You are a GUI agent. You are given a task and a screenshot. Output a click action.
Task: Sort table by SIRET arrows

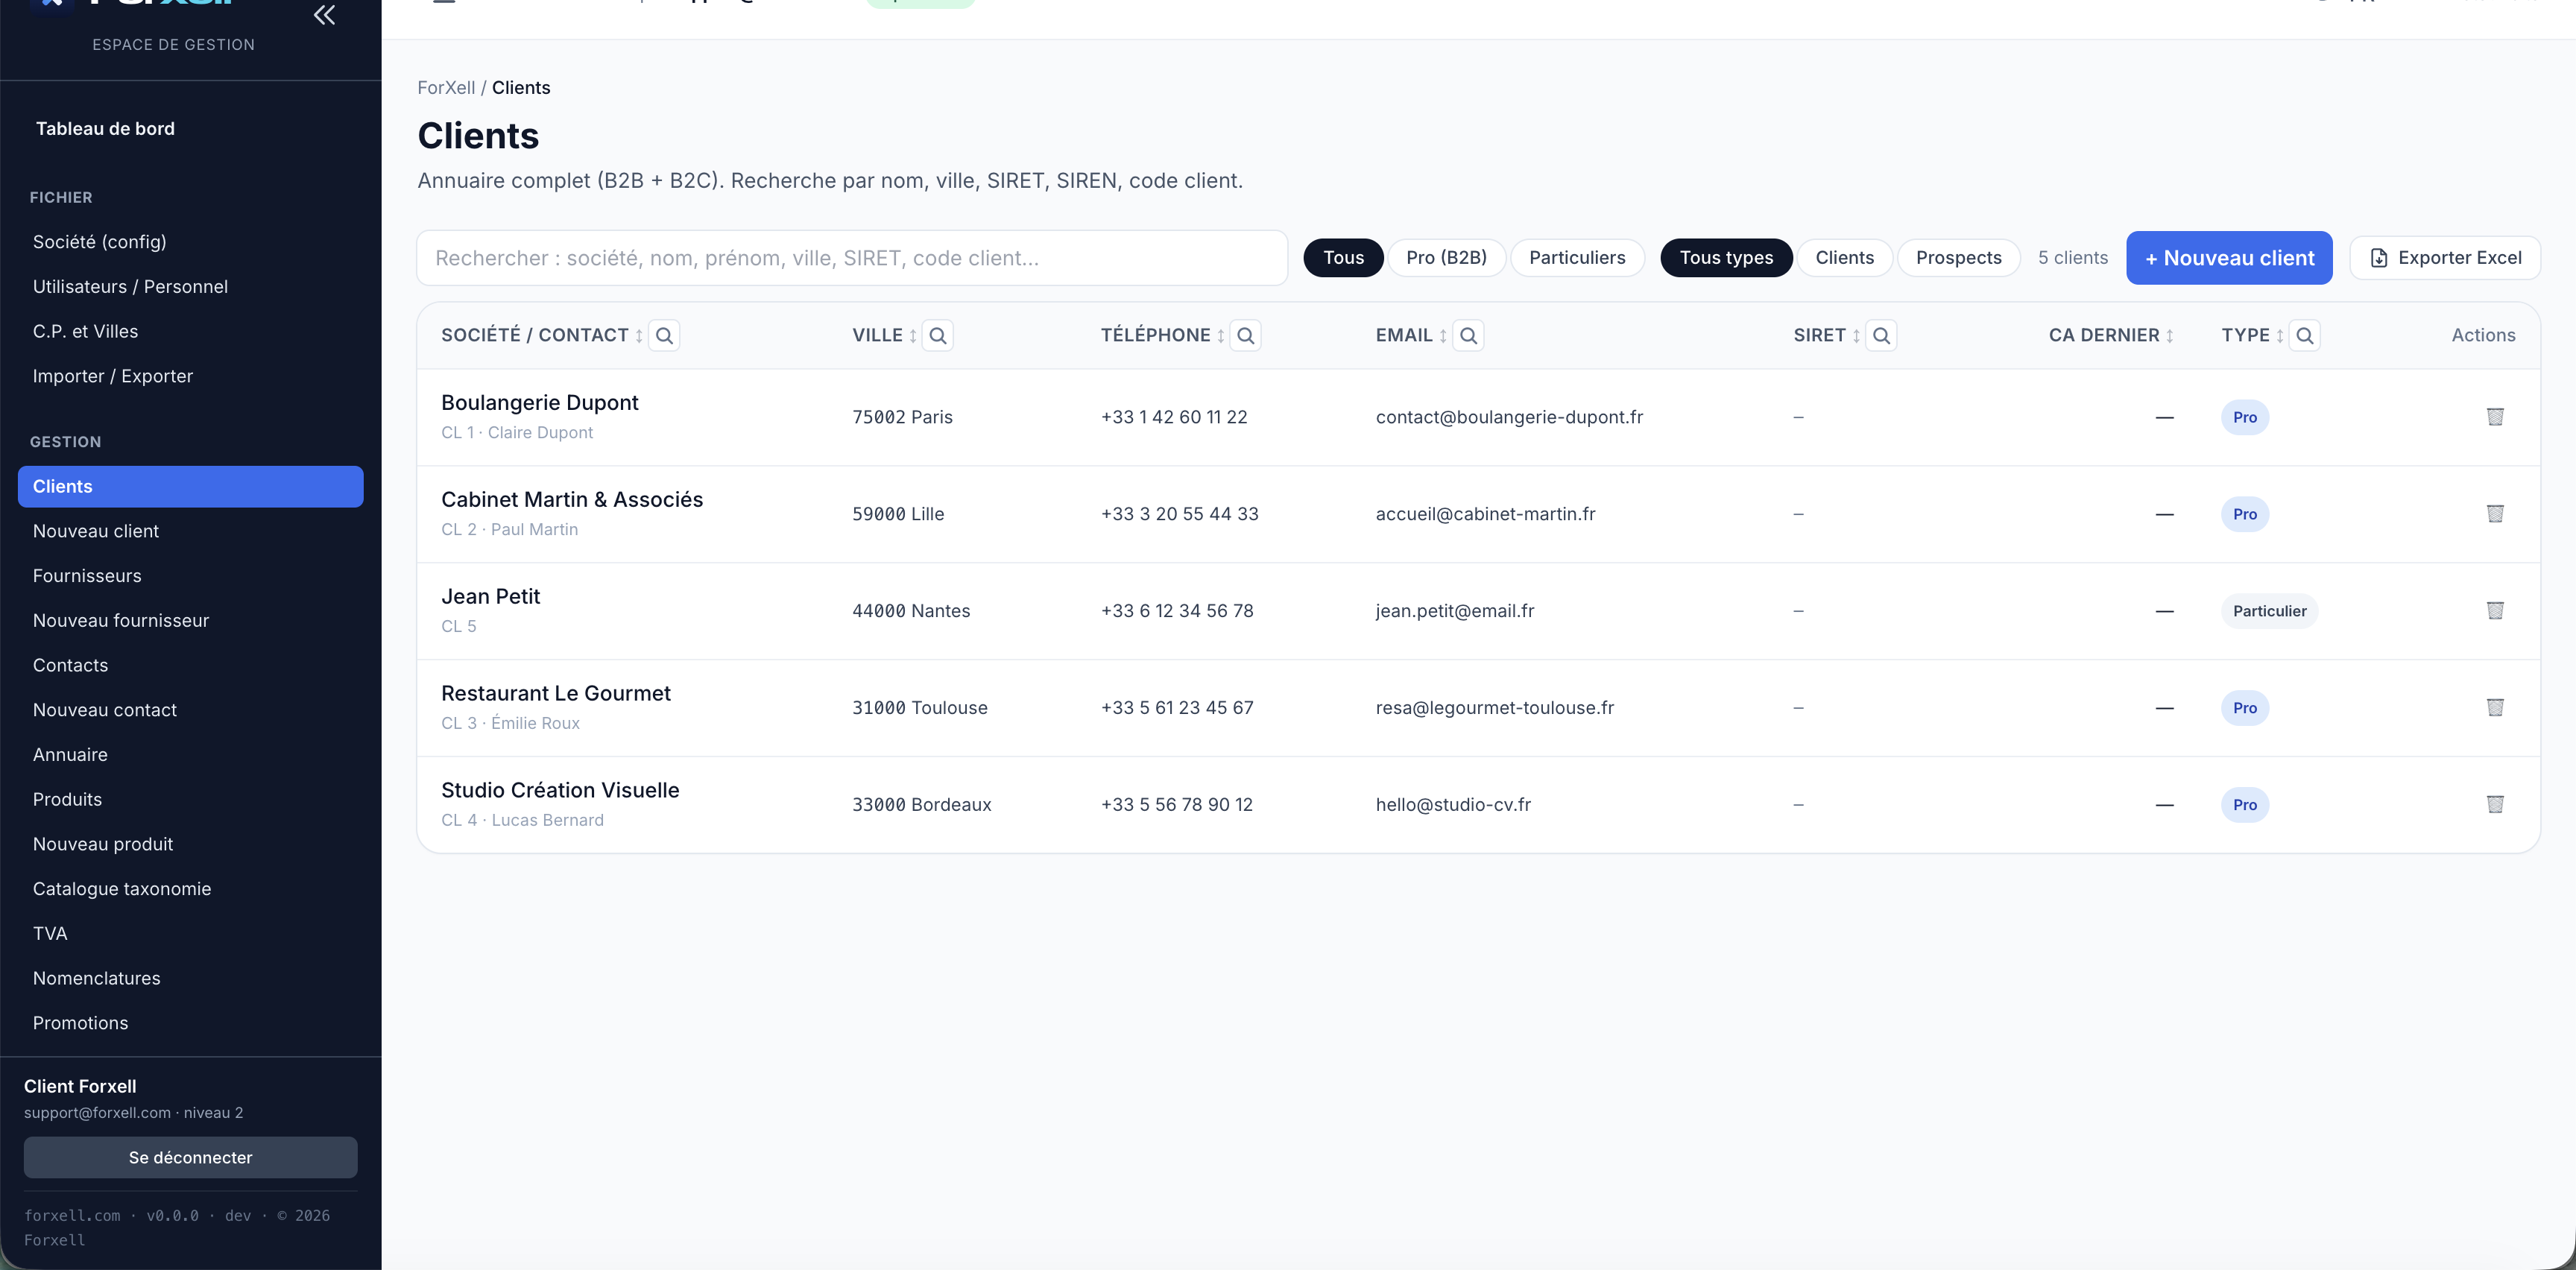coord(1856,336)
